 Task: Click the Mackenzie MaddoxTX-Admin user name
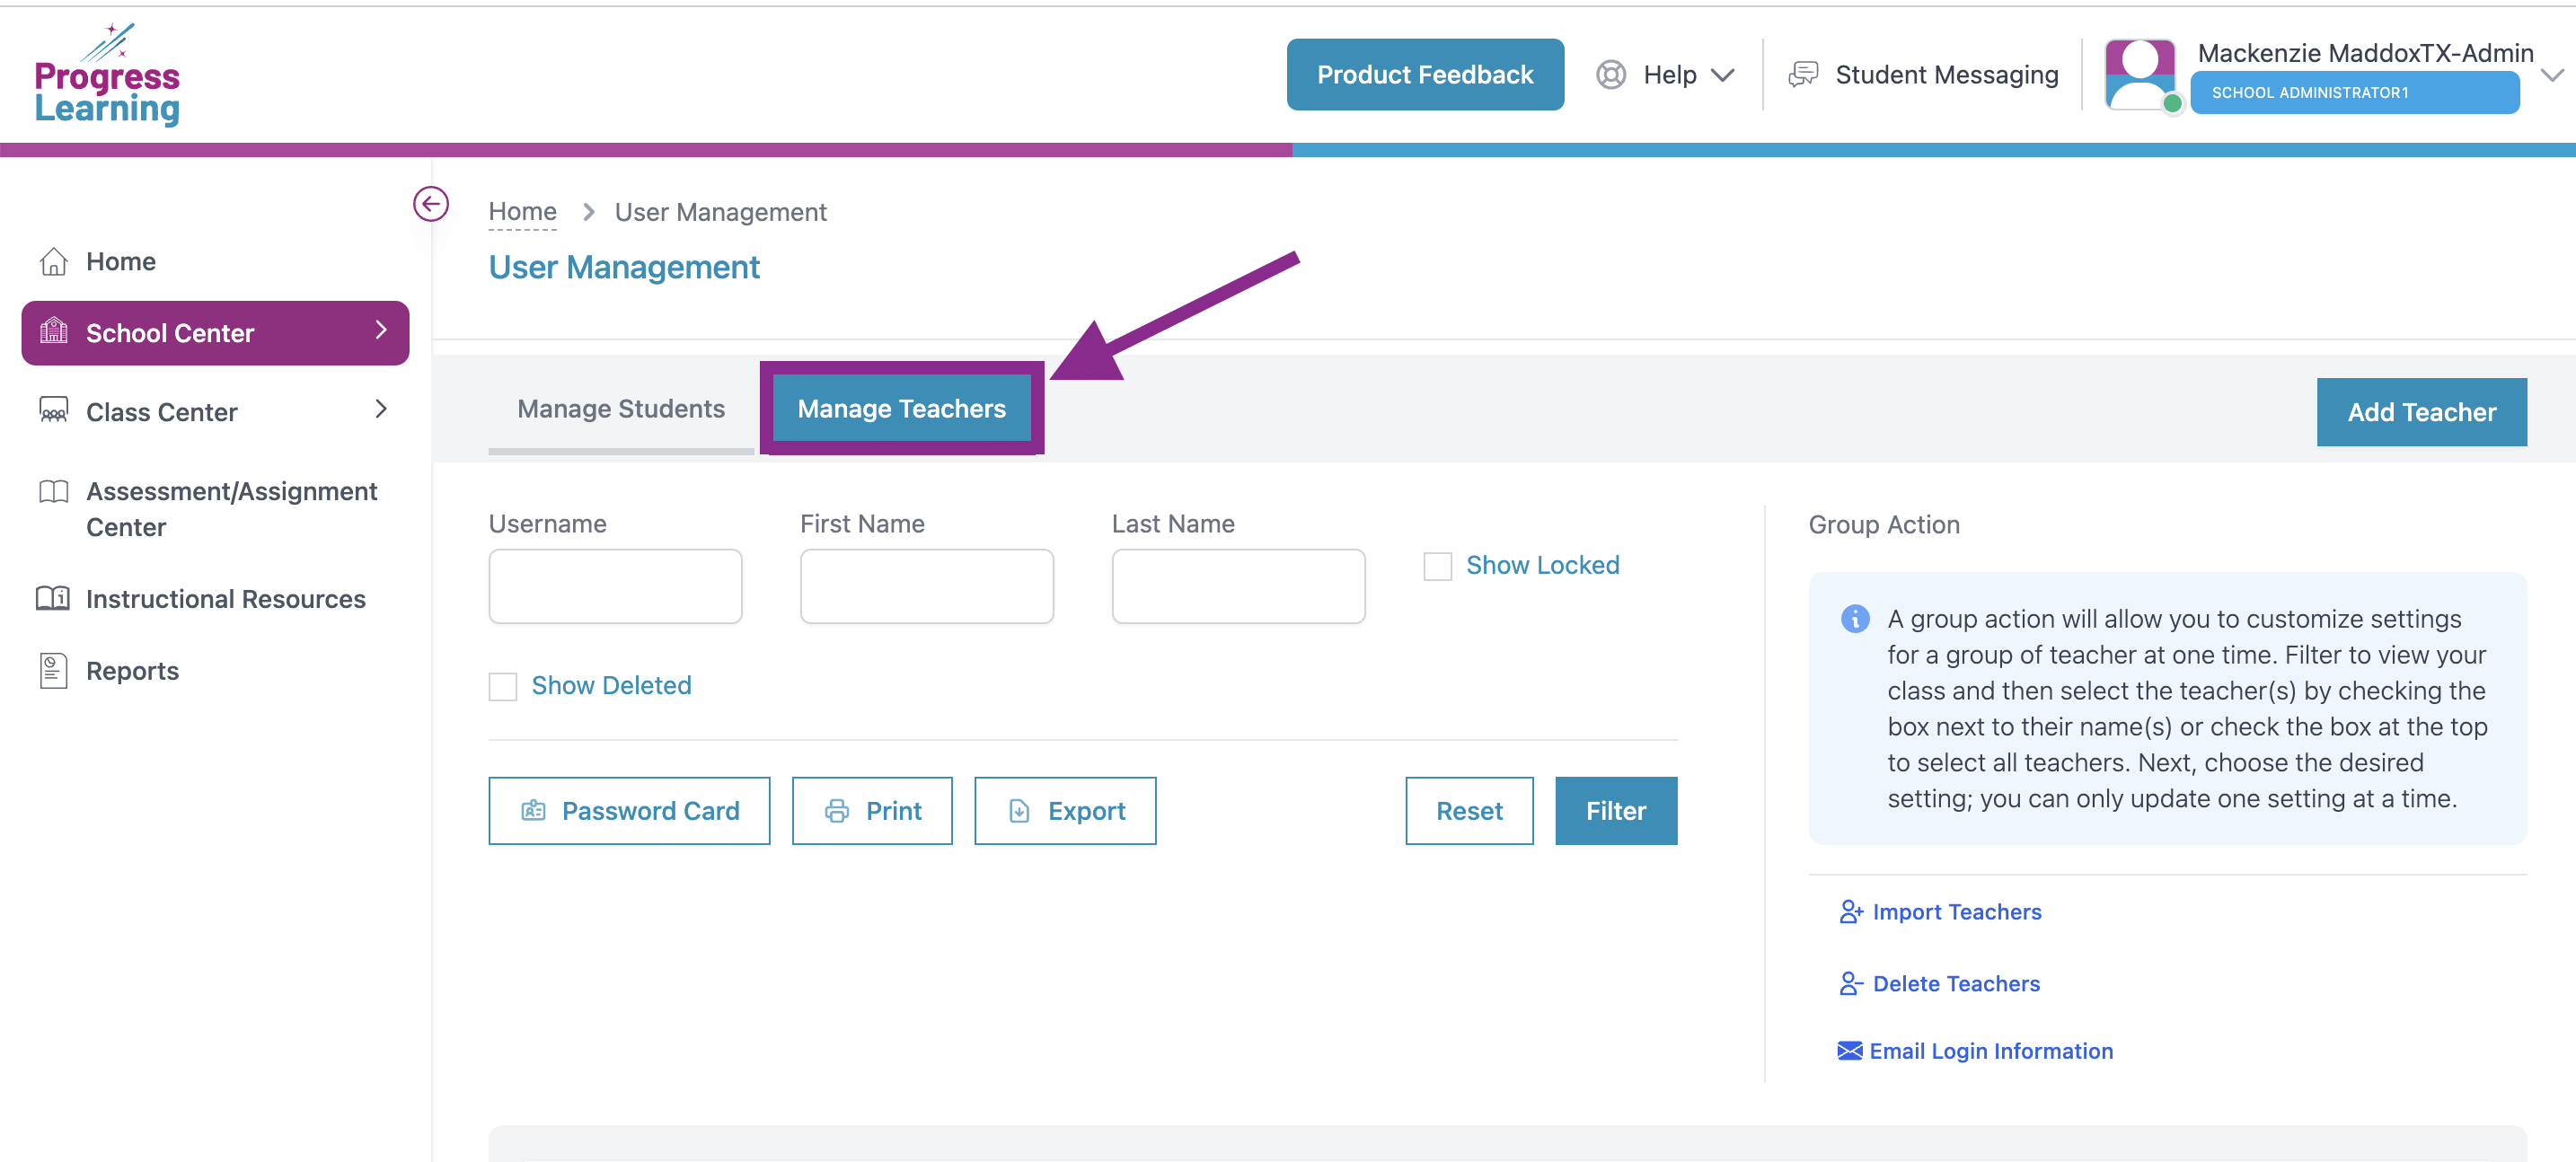(2365, 52)
